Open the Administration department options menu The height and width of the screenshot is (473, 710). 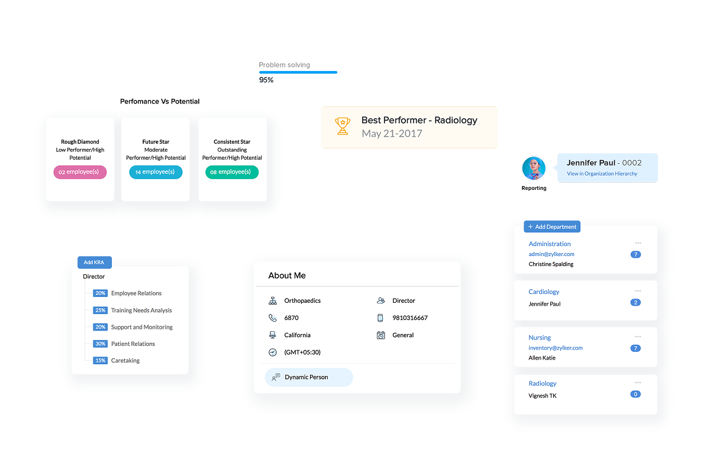click(638, 243)
